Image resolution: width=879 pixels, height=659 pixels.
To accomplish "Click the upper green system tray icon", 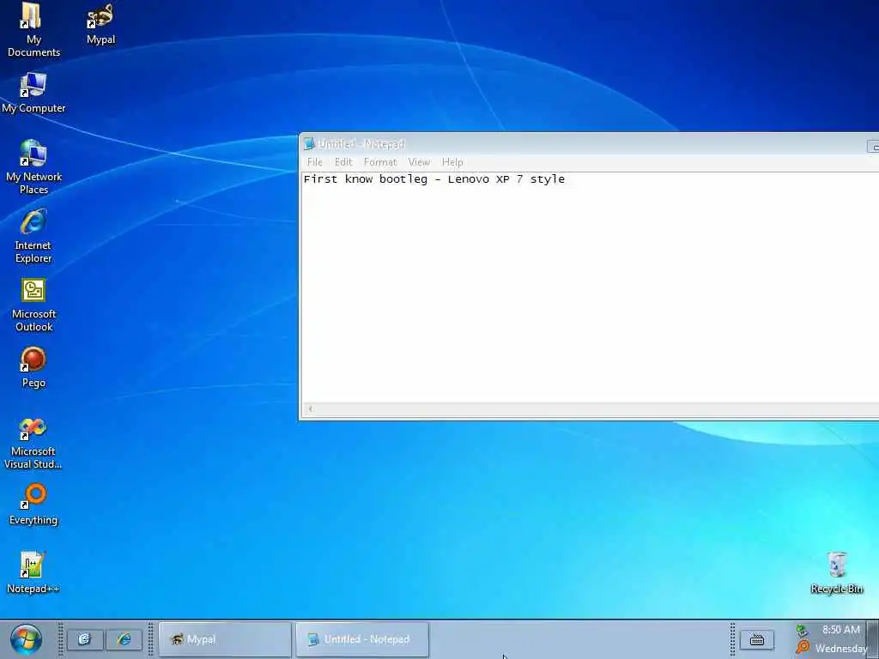I will [803, 631].
